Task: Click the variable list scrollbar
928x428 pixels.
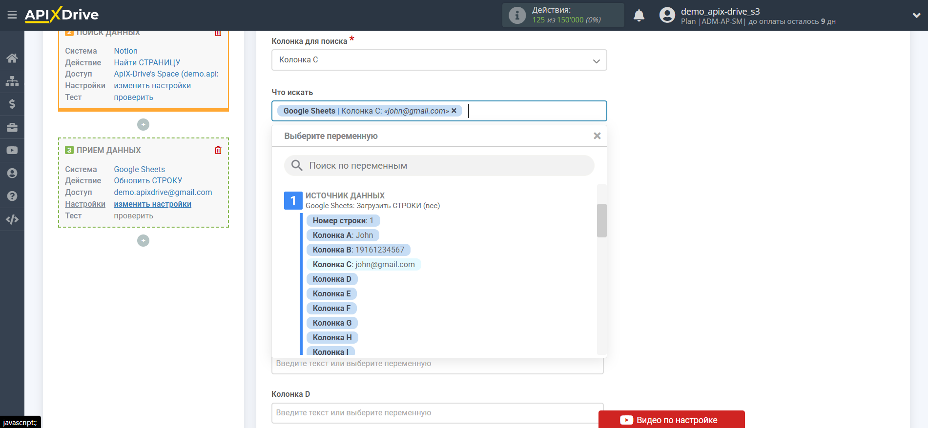Action: (602, 220)
